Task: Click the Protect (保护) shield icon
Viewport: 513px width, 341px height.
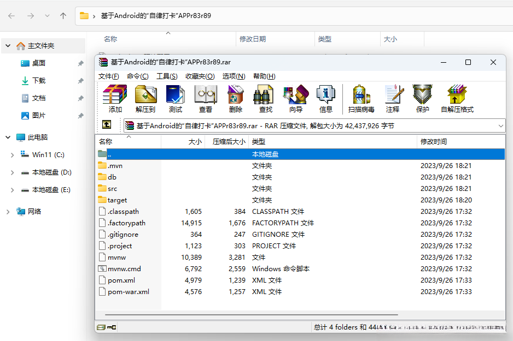Action: pyautogui.click(x=422, y=98)
